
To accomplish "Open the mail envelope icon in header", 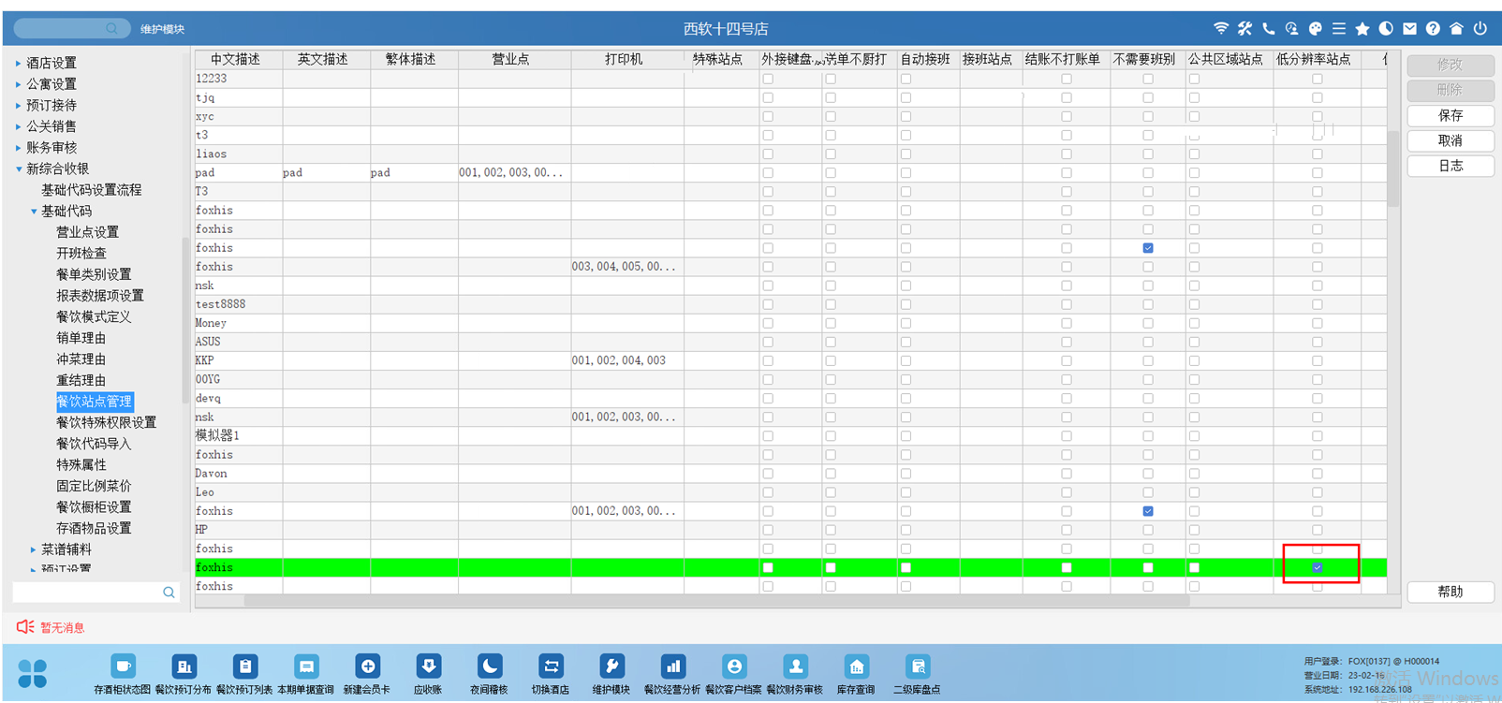I will pyautogui.click(x=1409, y=29).
